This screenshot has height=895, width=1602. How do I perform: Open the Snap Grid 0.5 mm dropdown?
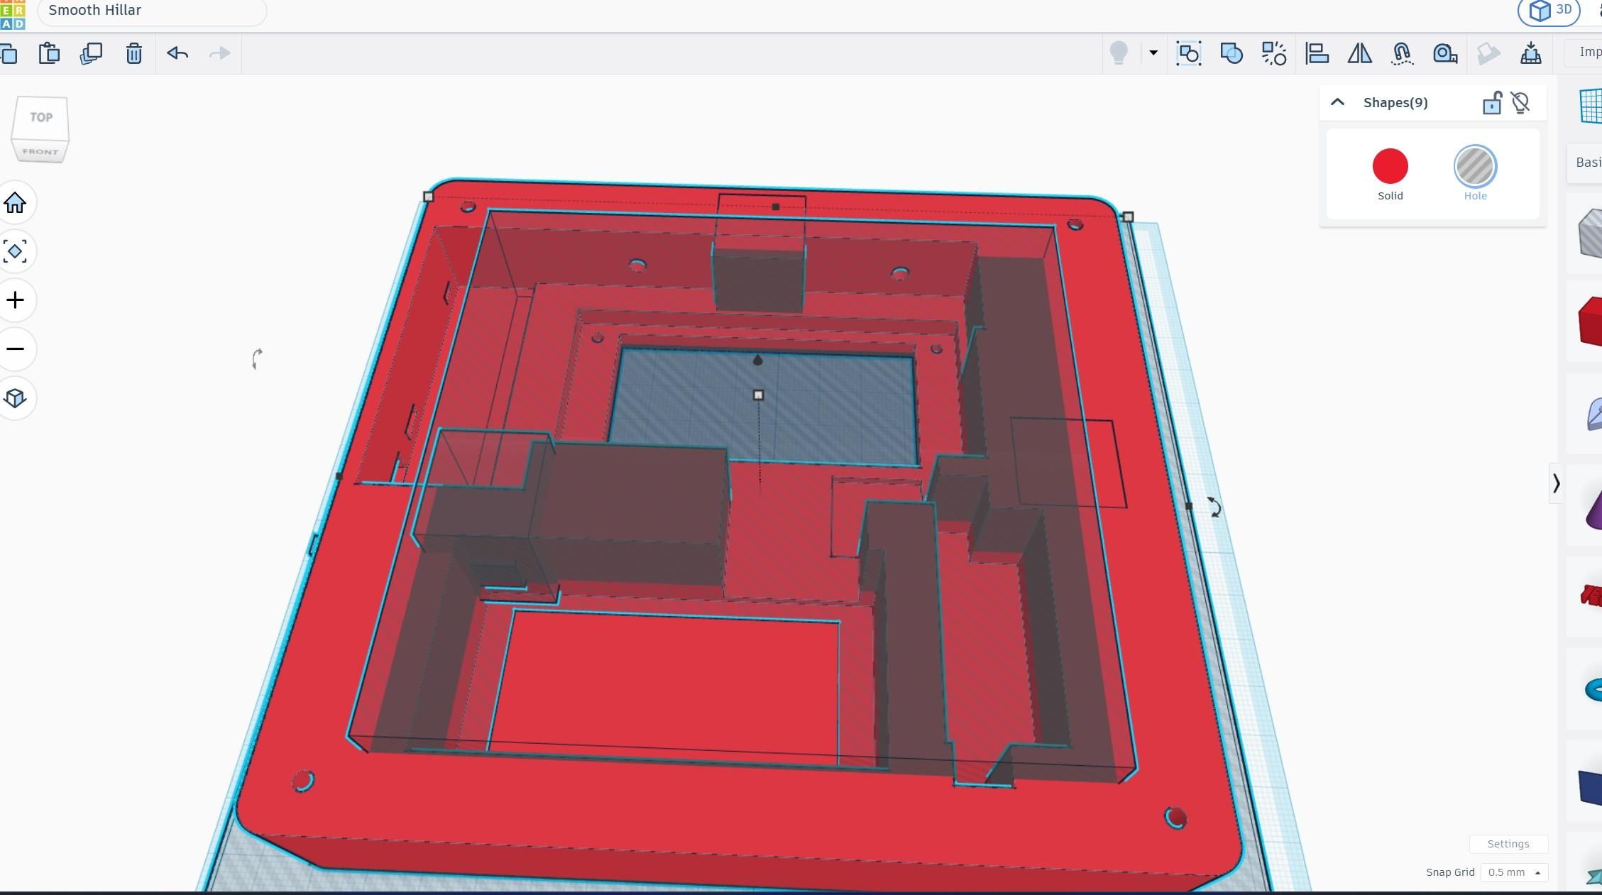pyautogui.click(x=1514, y=872)
